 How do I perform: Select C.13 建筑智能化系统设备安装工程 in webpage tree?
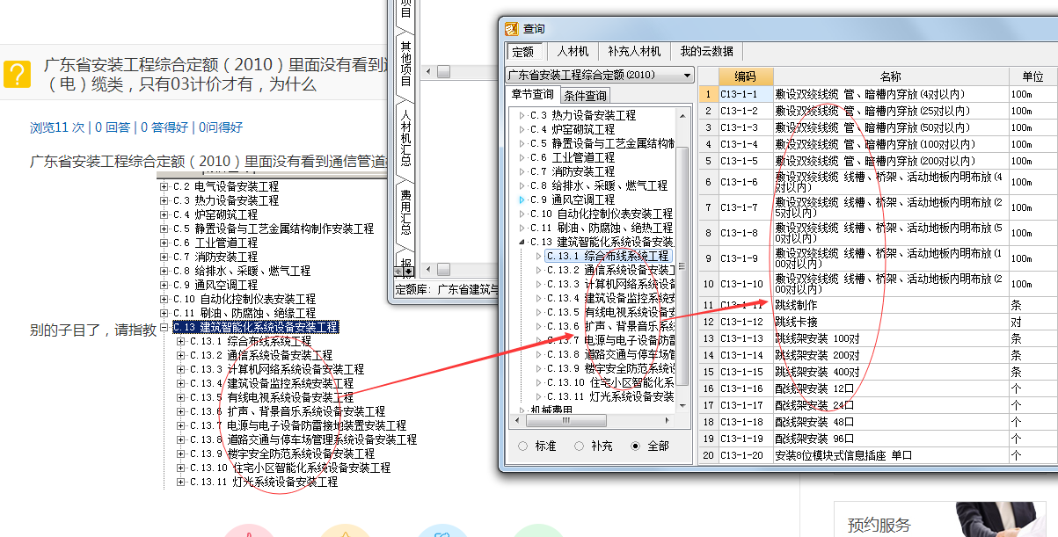[255, 327]
